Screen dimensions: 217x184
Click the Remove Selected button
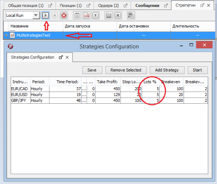126,70
